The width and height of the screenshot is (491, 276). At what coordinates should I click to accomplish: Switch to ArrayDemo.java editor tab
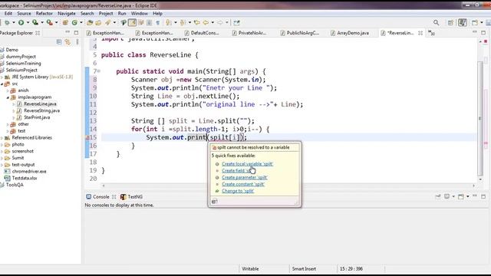point(350,32)
